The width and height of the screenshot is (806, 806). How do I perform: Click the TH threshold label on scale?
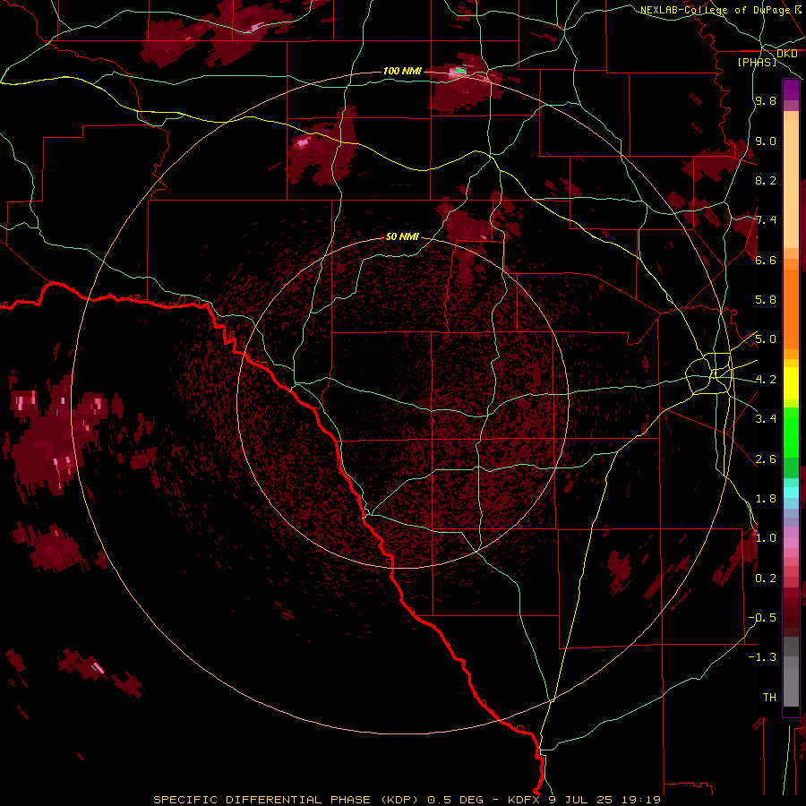point(769,697)
